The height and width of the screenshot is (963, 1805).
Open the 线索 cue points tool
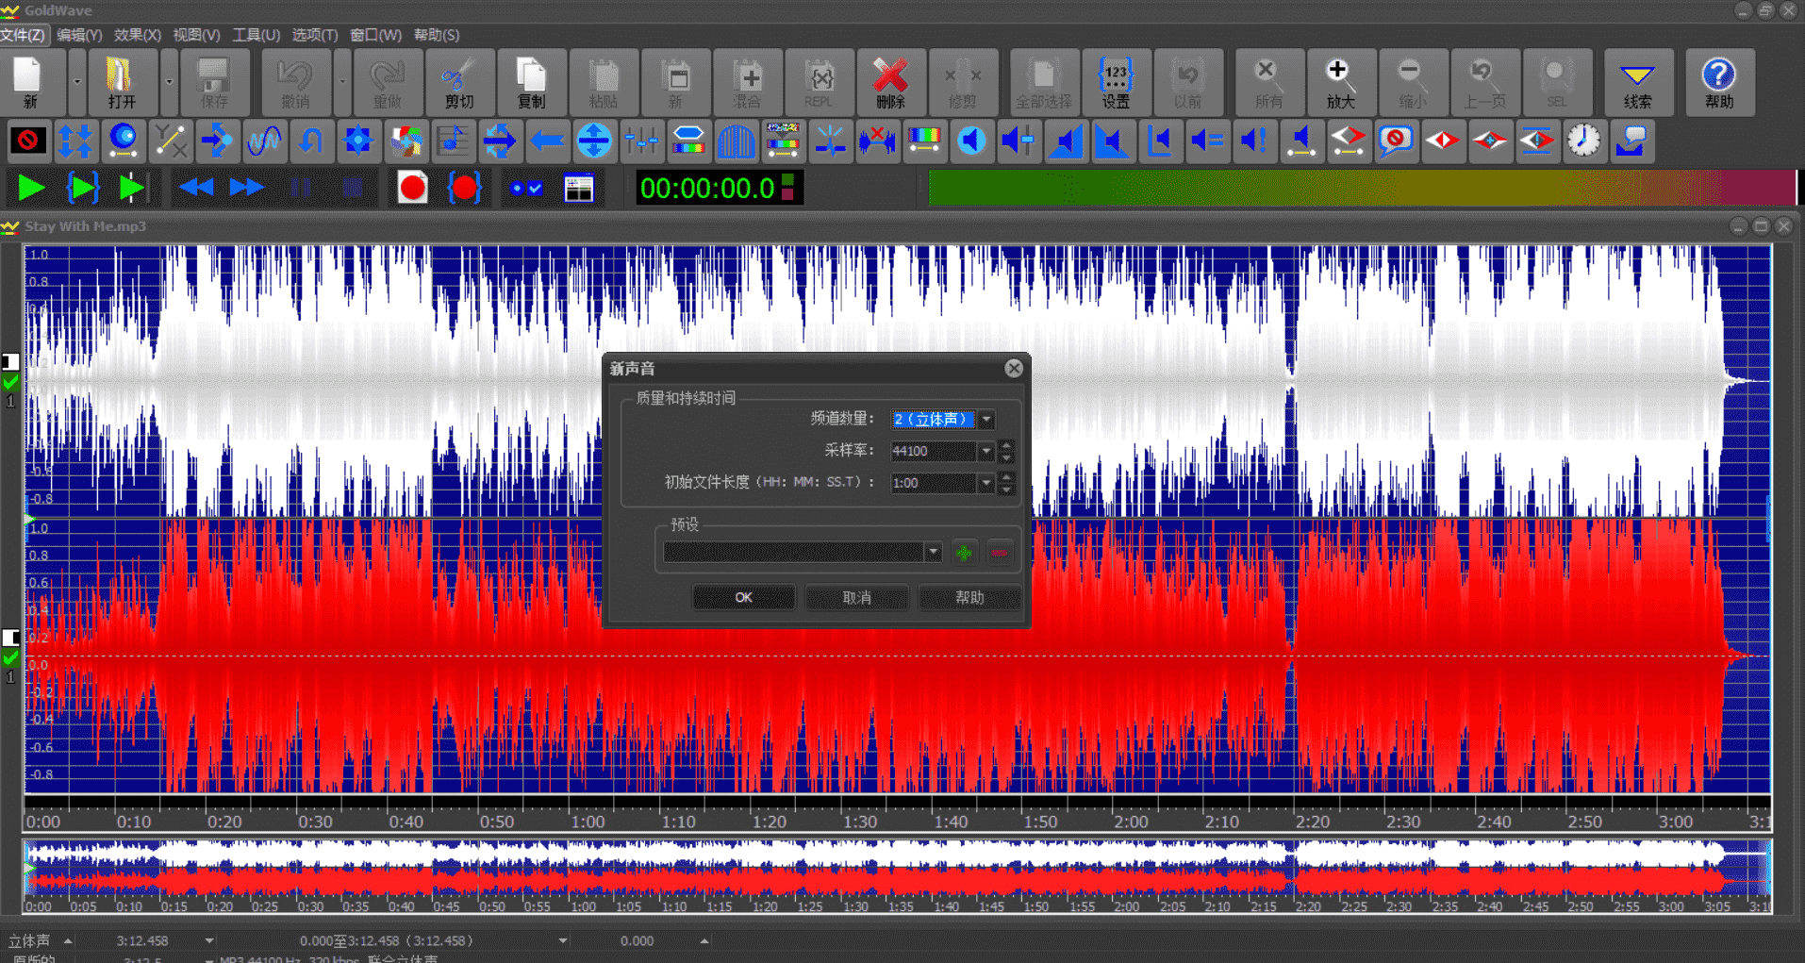[x=1636, y=82]
